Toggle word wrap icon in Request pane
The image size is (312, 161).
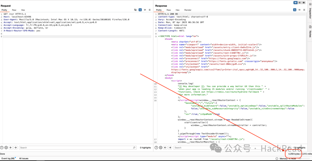tap(140, 10)
